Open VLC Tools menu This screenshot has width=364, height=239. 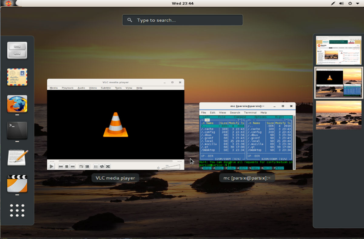pos(118,88)
